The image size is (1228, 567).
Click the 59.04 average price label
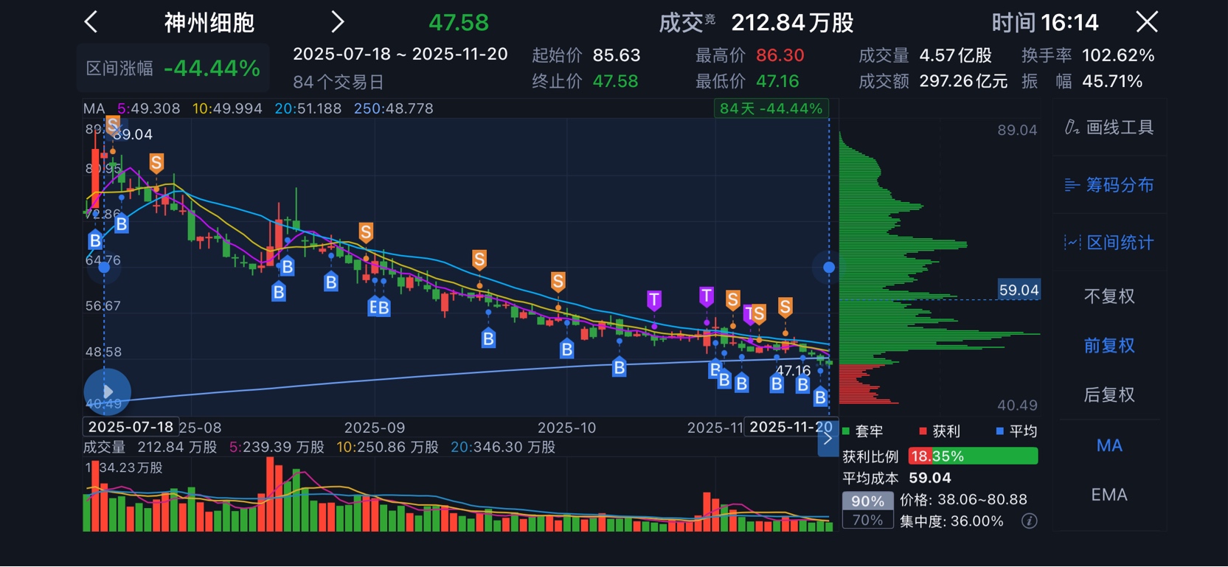tap(1019, 291)
